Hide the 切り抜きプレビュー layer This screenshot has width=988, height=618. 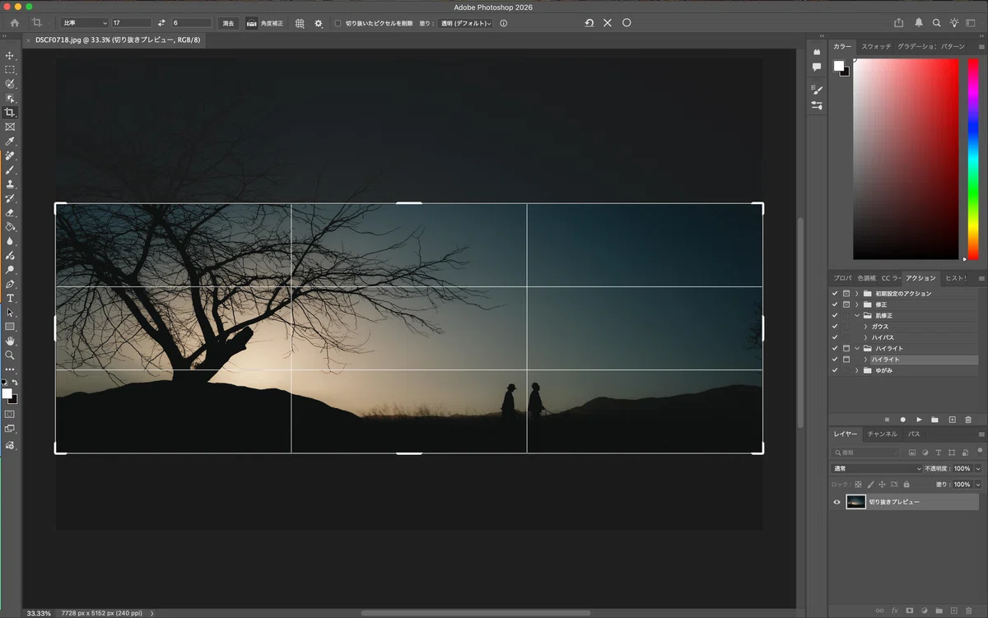tap(837, 502)
